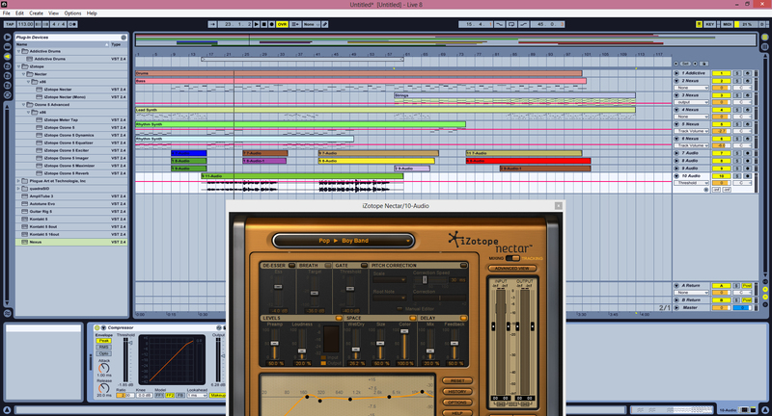This screenshot has height=416, width=772.
Task: Select the AmpliTube 3 plug-in row
Action: (71, 196)
